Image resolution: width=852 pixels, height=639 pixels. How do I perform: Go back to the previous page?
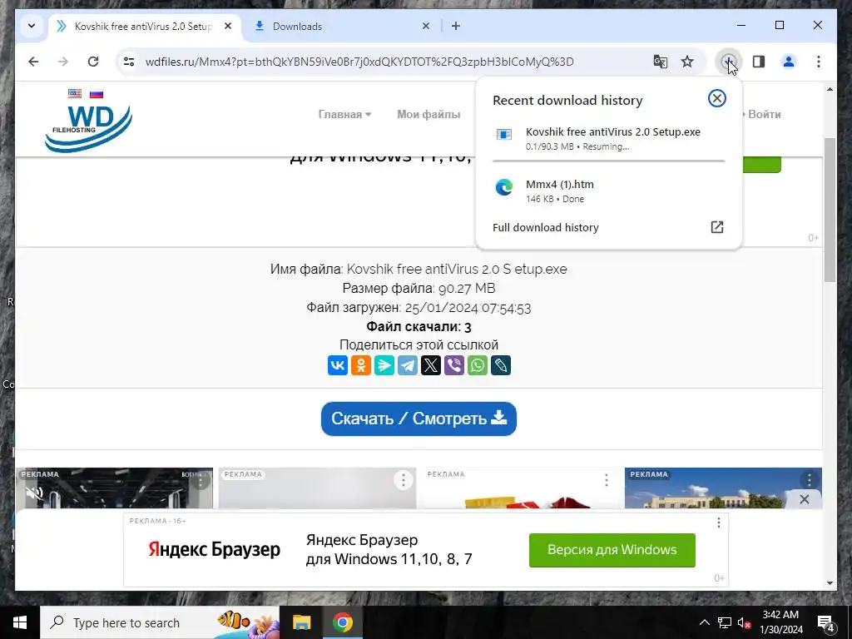pyautogui.click(x=33, y=62)
